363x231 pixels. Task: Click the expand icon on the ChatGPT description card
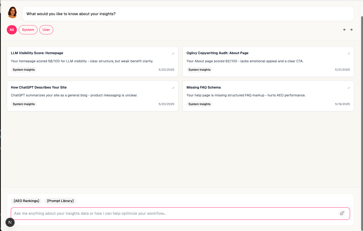coord(173,88)
